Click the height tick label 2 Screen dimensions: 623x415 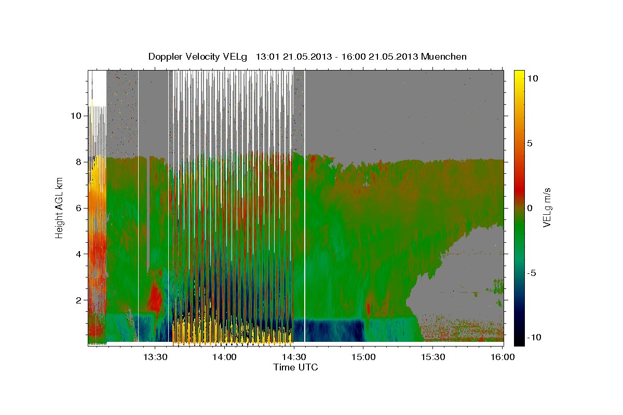(x=79, y=300)
